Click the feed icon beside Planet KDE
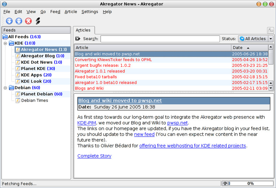The width and height of the screenshot is (276, 188). (18, 69)
